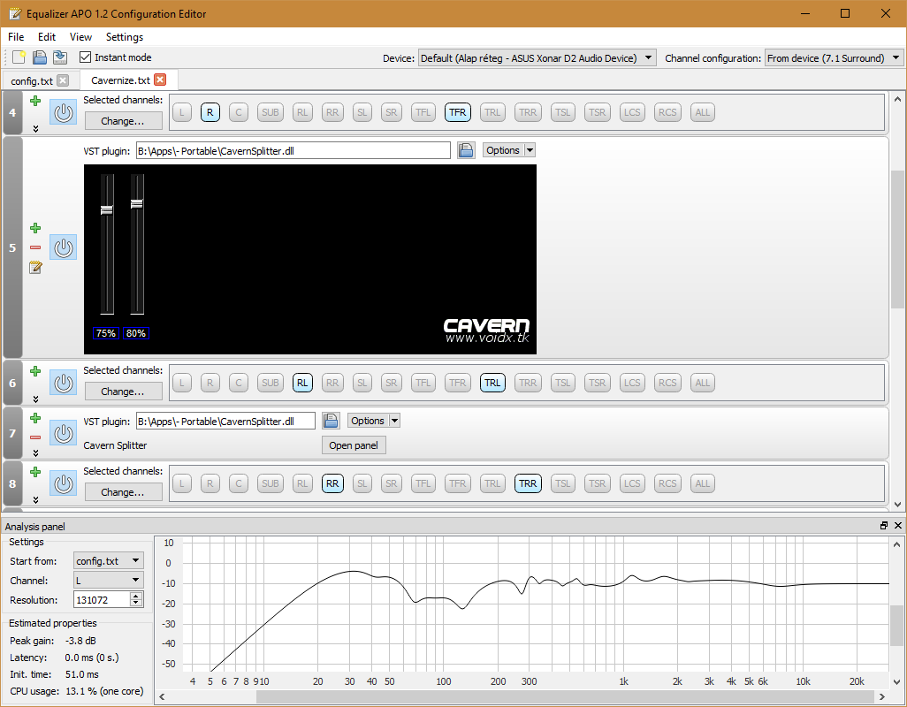907x707 pixels.
Task: Toggle the RR channel in row 8
Action: click(x=332, y=483)
